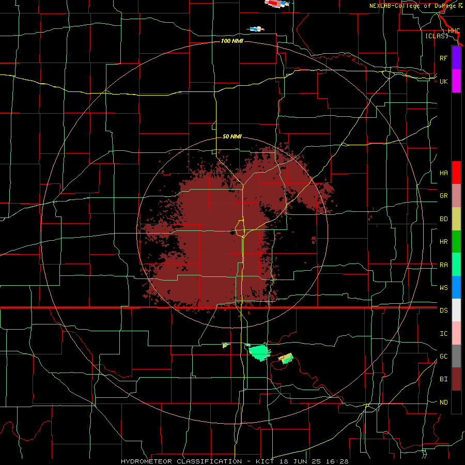
Task: Click the red and blue echo at top edge
Action: pyautogui.click(x=276, y=3)
